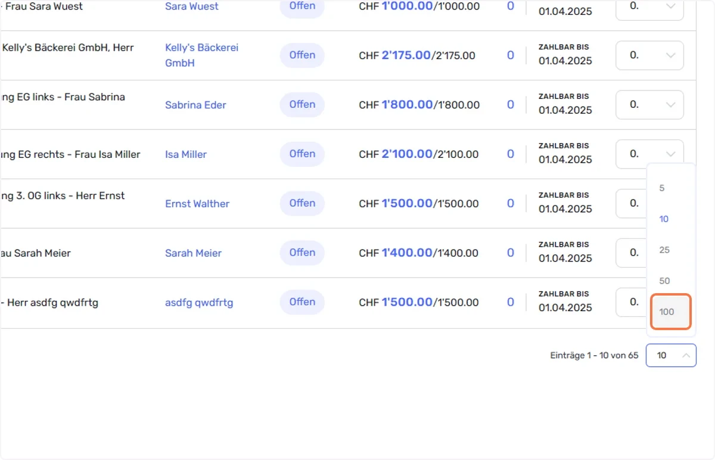715x460 pixels.
Task: Expand the dropdown in Sabrina Eder's row
Action: (649, 105)
